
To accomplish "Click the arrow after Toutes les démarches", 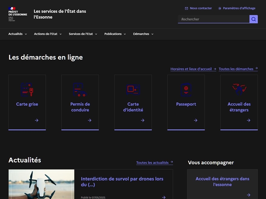I will 256,68.
